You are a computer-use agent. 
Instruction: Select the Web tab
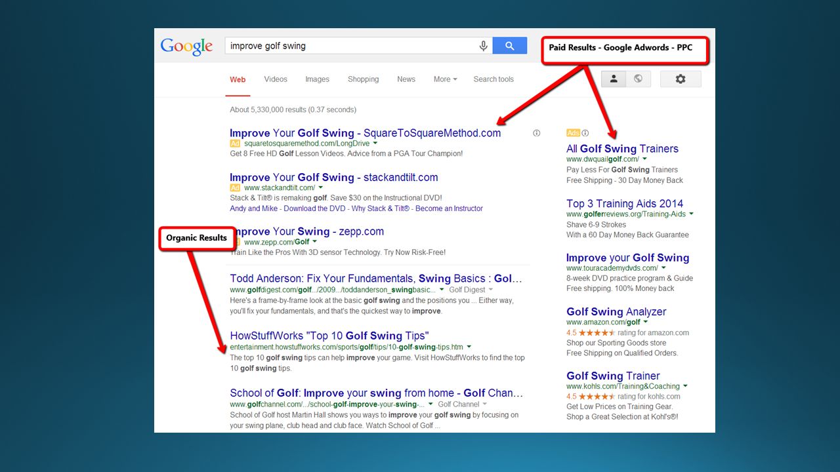238,79
